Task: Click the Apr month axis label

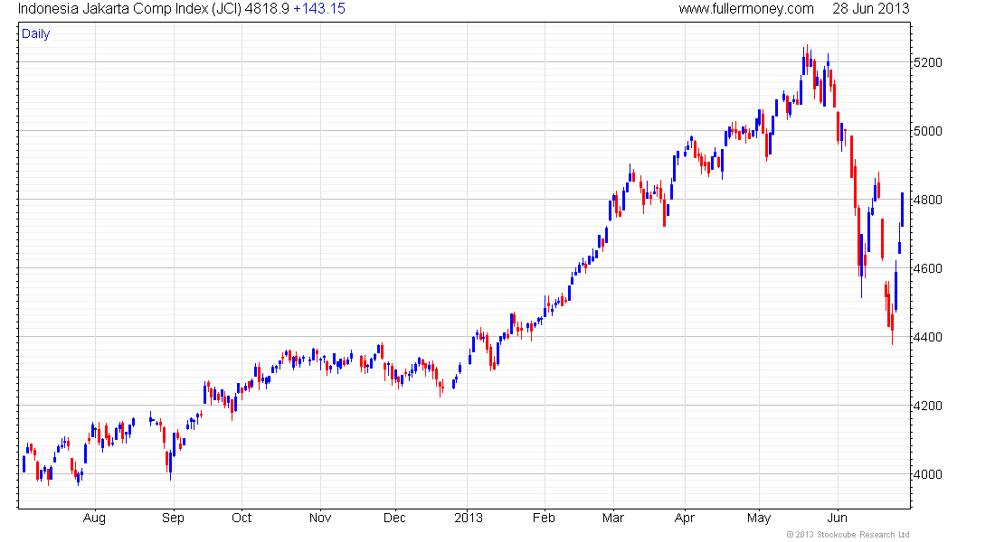Action: click(x=685, y=518)
